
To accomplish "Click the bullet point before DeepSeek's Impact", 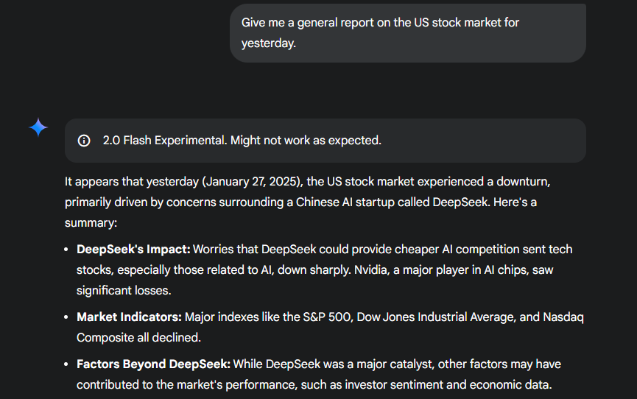I will click(x=68, y=250).
